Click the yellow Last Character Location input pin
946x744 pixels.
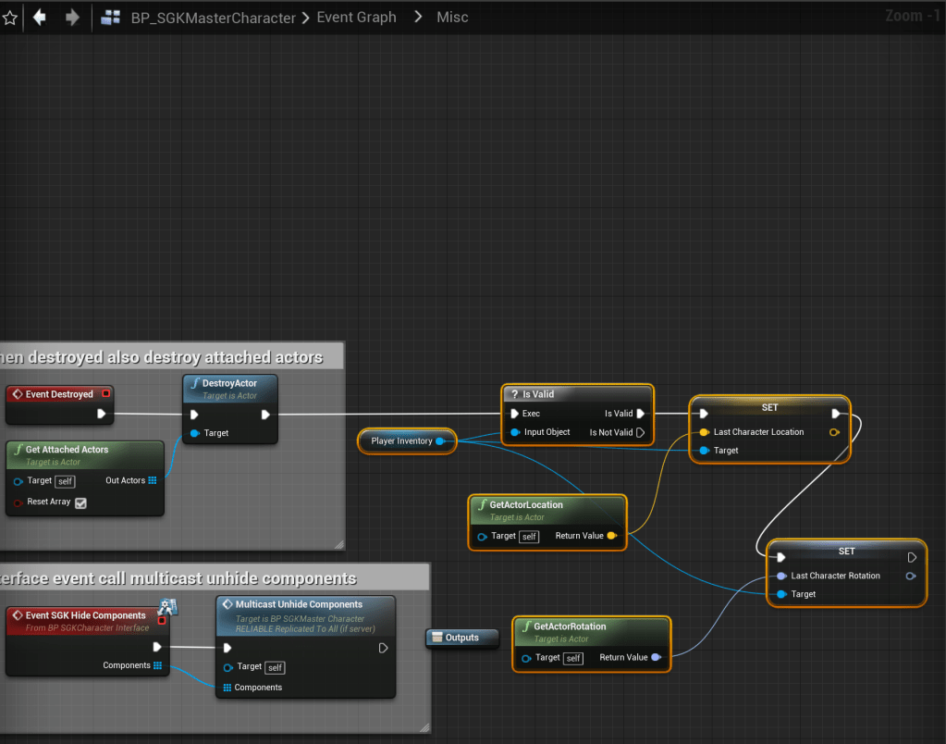(705, 432)
